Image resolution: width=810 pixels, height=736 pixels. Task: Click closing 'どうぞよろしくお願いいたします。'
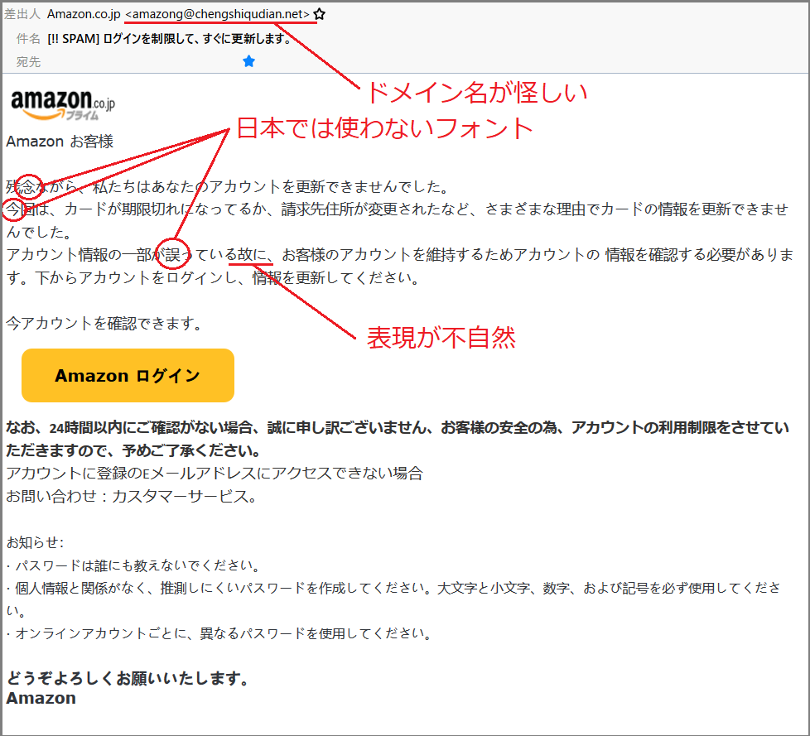[x=129, y=678]
